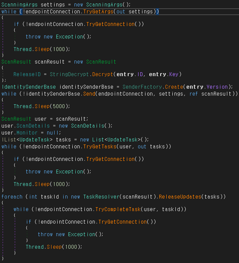Click the while keyword on the TryCompleteTask line

point(21,209)
